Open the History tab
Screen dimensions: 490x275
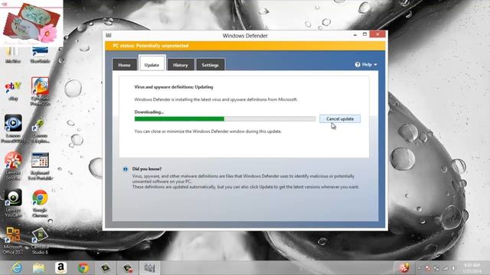(x=181, y=65)
